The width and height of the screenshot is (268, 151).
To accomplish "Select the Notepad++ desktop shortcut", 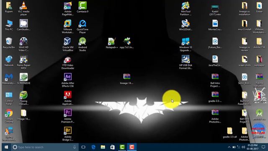I will [112, 43].
